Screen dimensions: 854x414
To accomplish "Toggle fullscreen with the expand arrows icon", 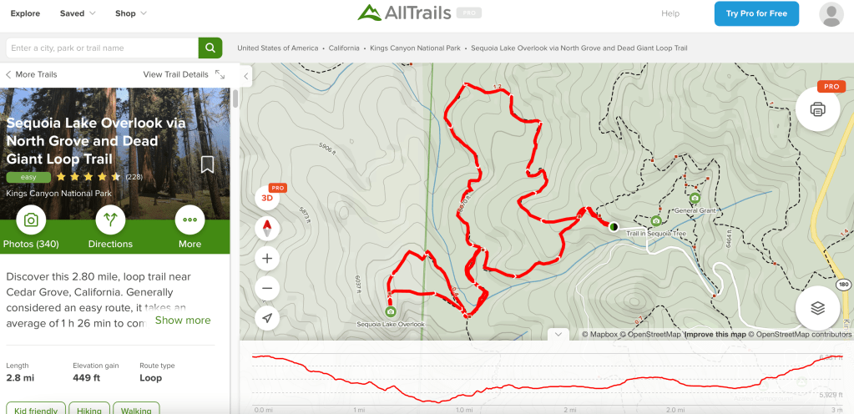I will coord(220,74).
